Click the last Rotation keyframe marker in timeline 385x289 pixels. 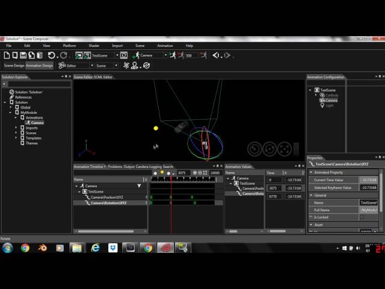pos(195,203)
